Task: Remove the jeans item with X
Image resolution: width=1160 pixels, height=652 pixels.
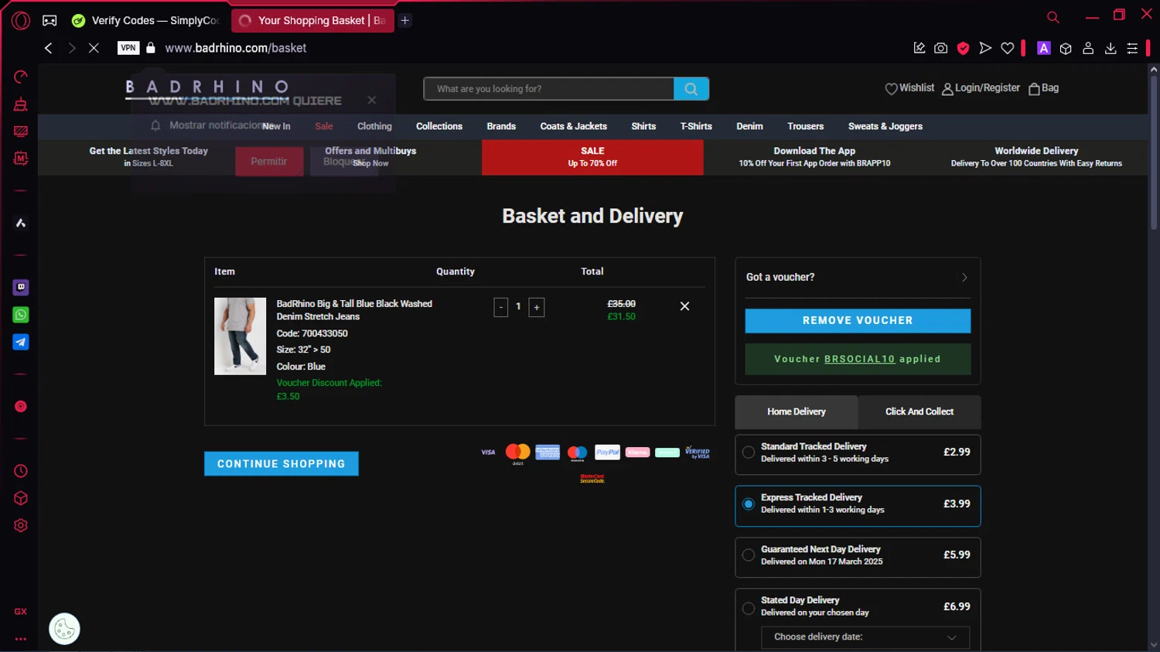Action: 684,306
